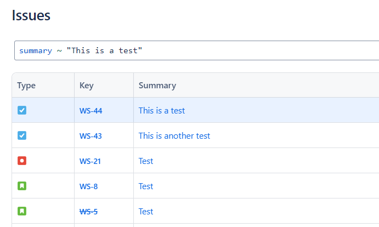Image resolution: width=379 pixels, height=227 pixels.
Task: Click the Issues page heading
Action: pyautogui.click(x=31, y=15)
